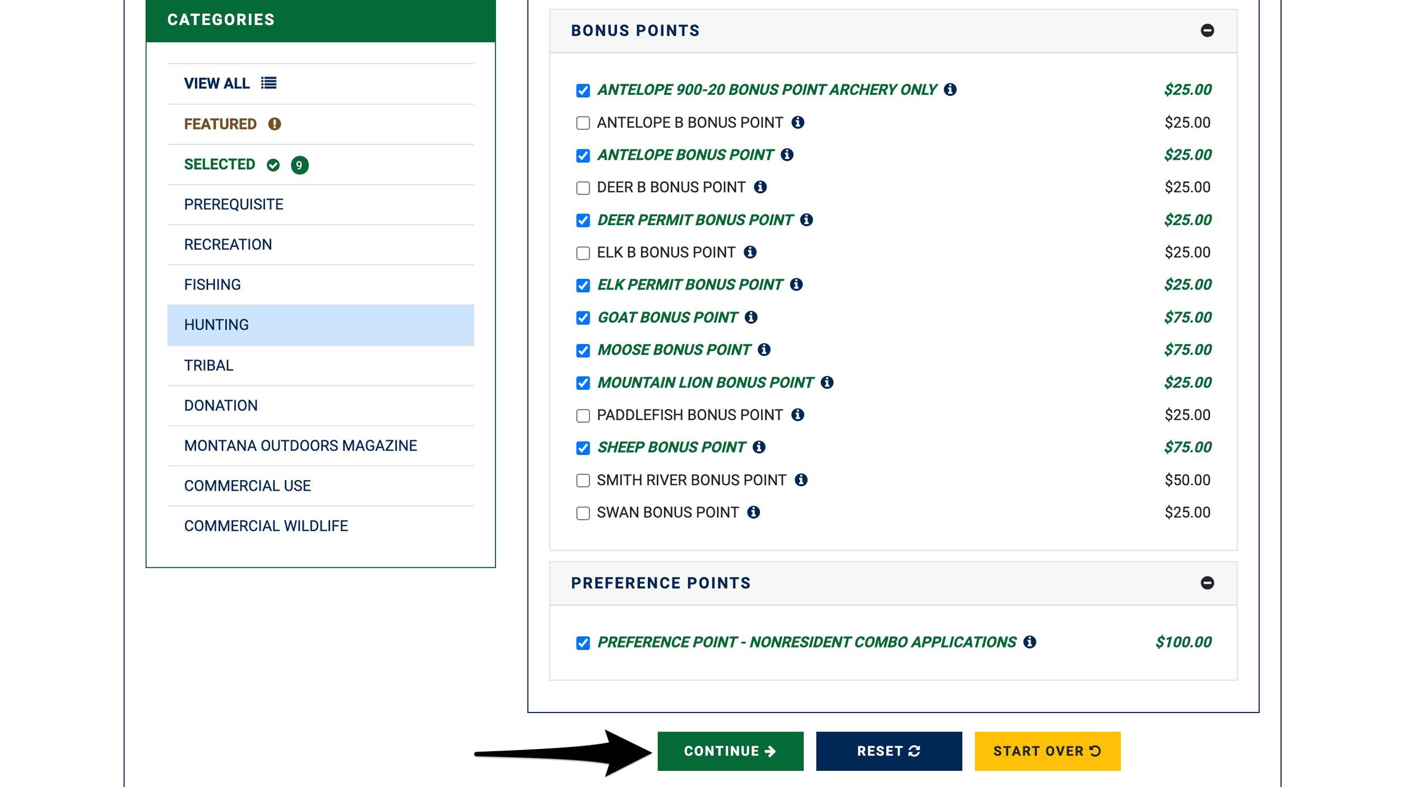This screenshot has height=787, width=1401.
Task: Collapse the Preference Points section
Action: click(1209, 583)
